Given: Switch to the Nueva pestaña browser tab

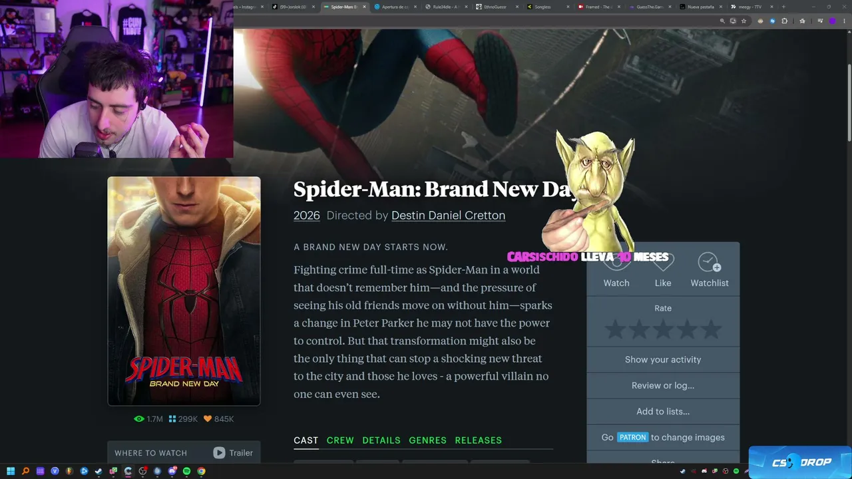Looking at the screenshot, I should point(701,7).
